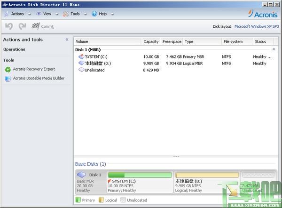Open the Actions menu

click(17, 14)
